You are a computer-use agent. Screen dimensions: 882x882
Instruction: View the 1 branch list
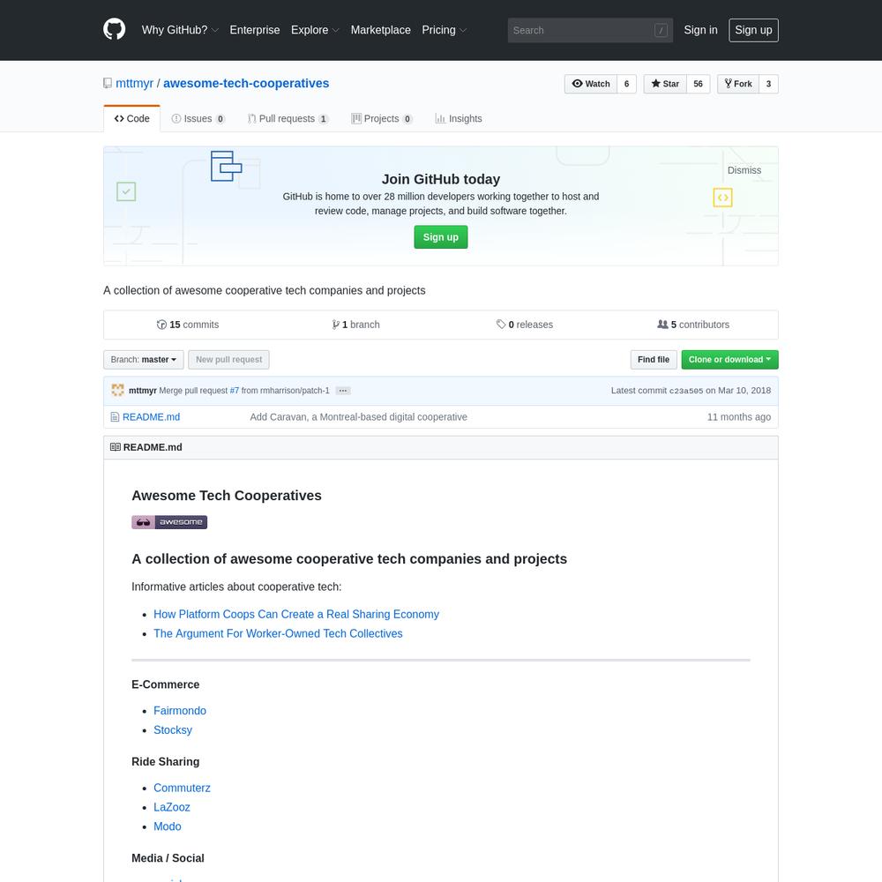(356, 325)
